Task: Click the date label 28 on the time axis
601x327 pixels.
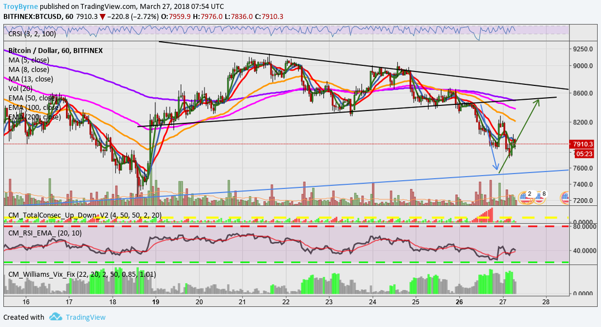Action: pos(546,301)
